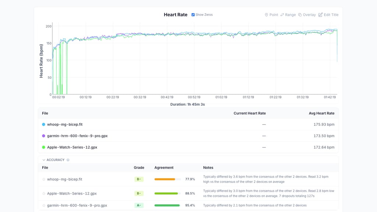This screenshot has width=377, height=212.
Task: Click the Edit Title label
Action: 331,15
